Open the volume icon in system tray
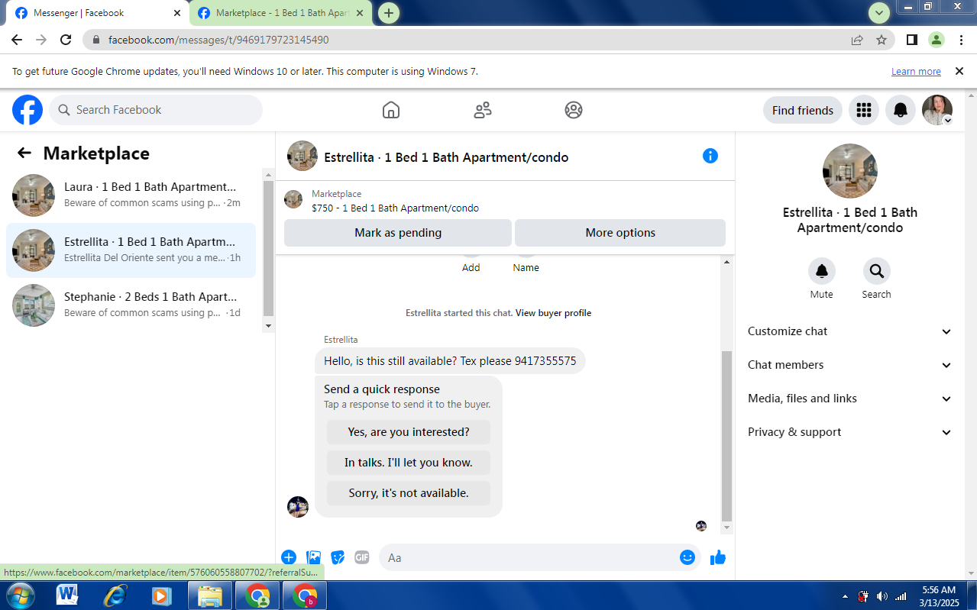The width and height of the screenshot is (977, 610). (x=882, y=596)
